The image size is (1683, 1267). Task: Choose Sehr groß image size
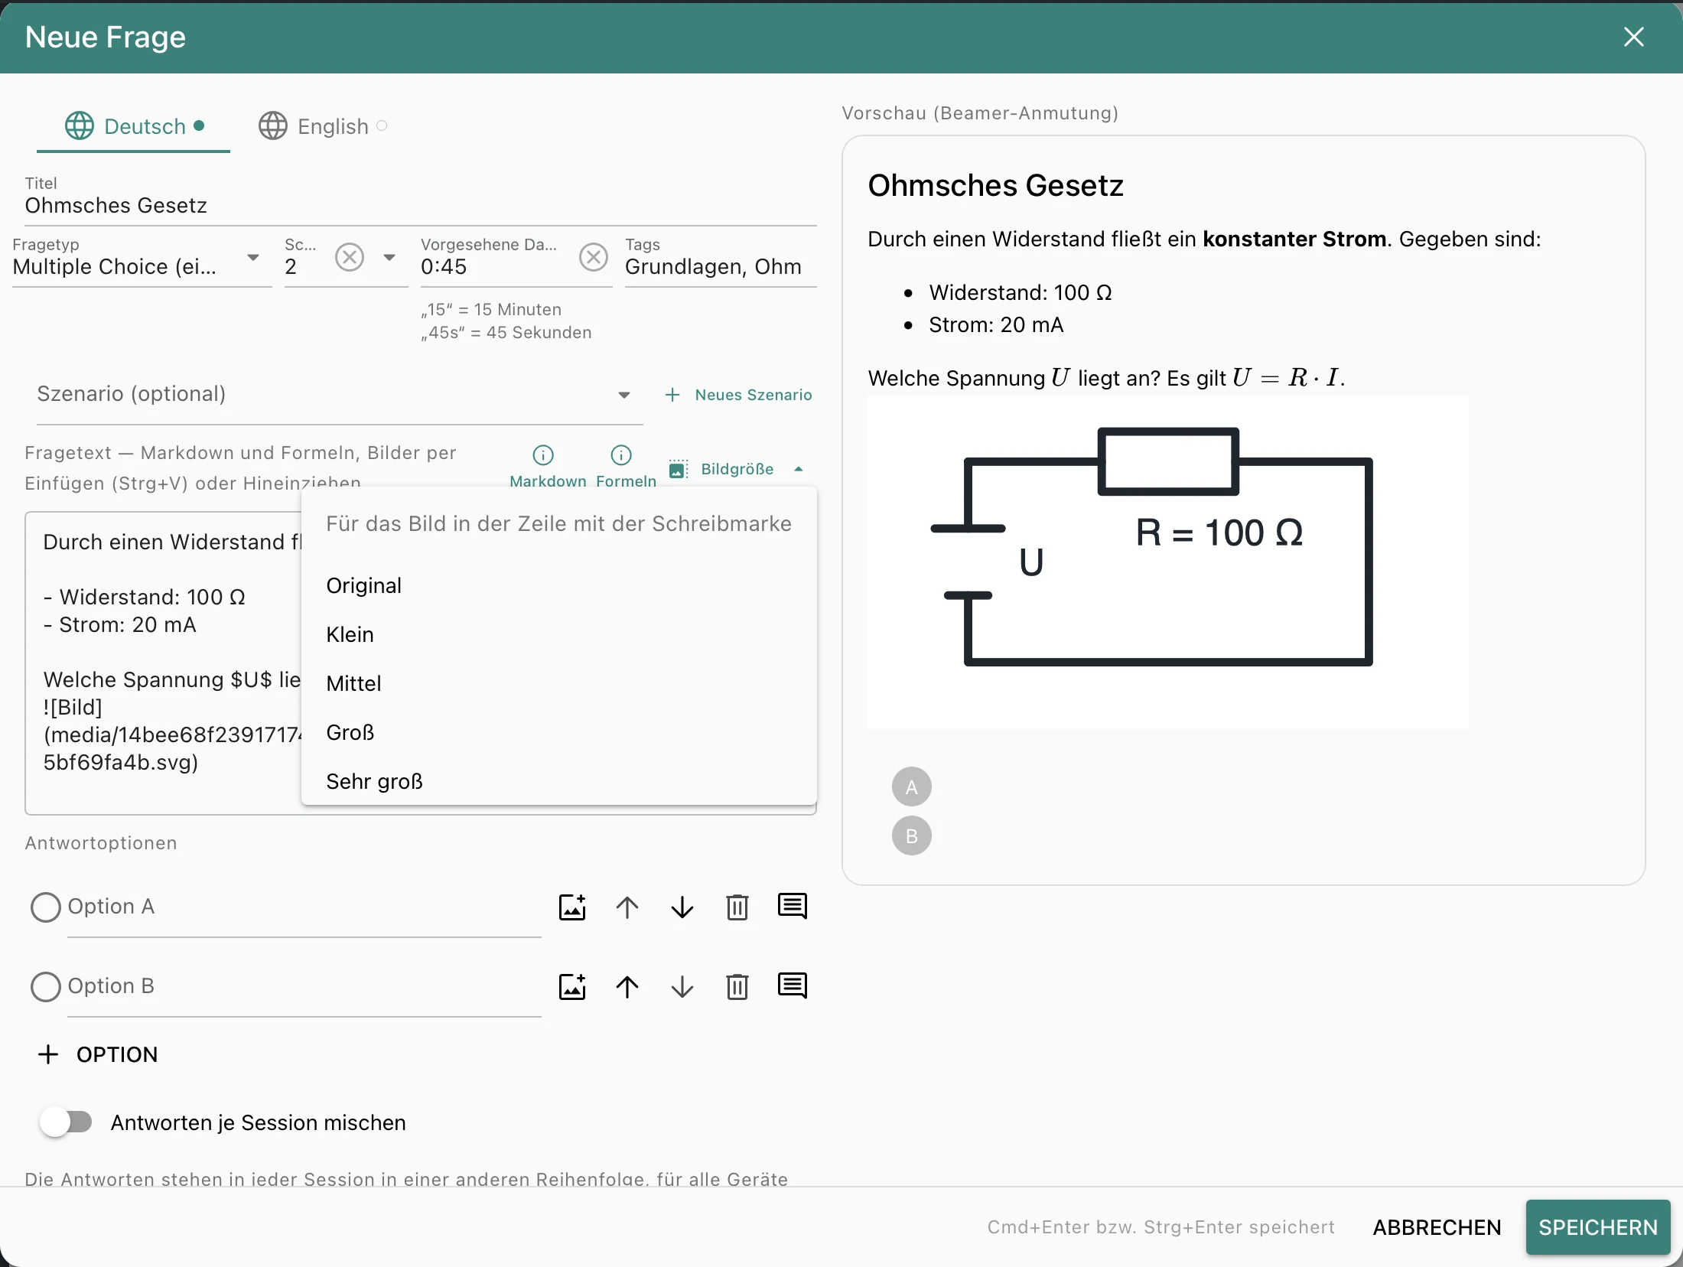[x=559, y=781]
